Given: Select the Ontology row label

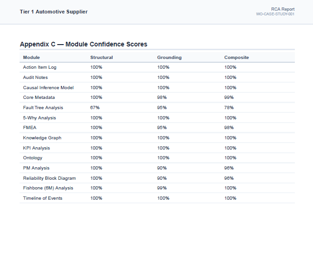Looking at the screenshot, I should pyautogui.click(x=33, y=158).
